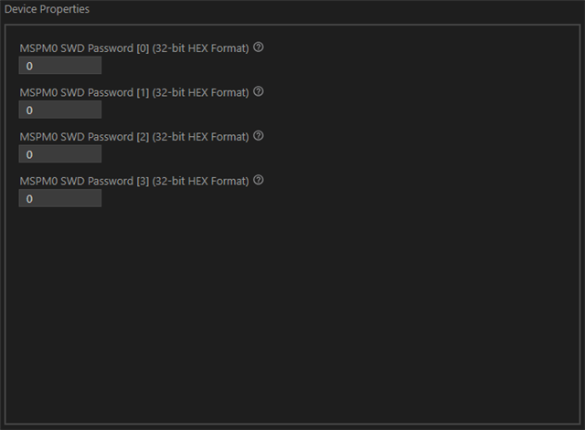Click the 0 value in Password [3] field
This screenshot has width=585, height=430.
point(29,199)
